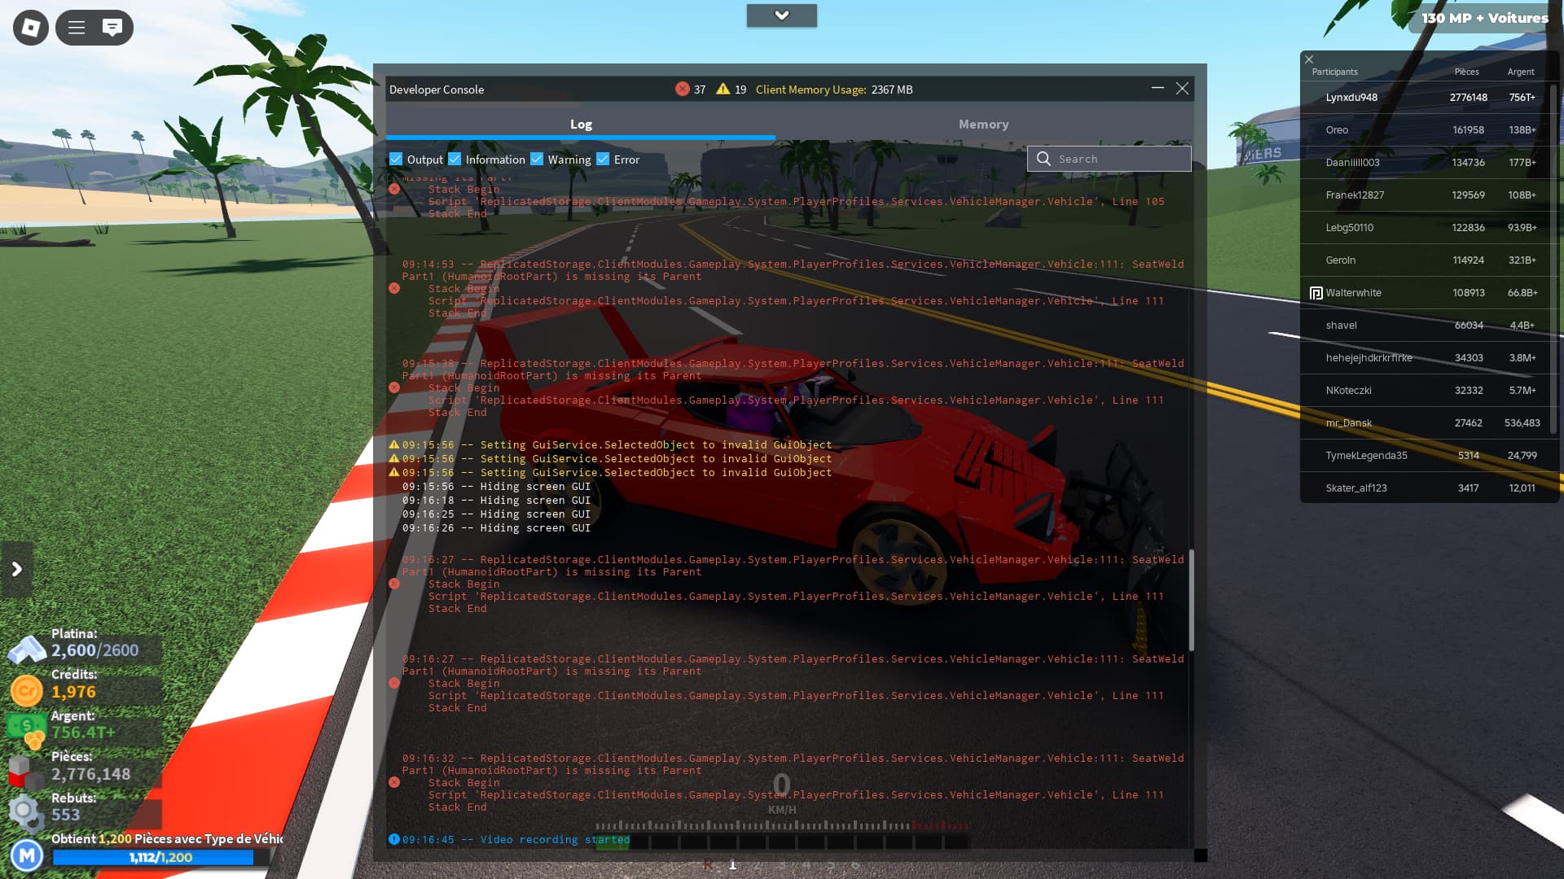Click the yellow warning count icon
Viewport: 1564px width, 879px height.
click(x=723, y=90)
